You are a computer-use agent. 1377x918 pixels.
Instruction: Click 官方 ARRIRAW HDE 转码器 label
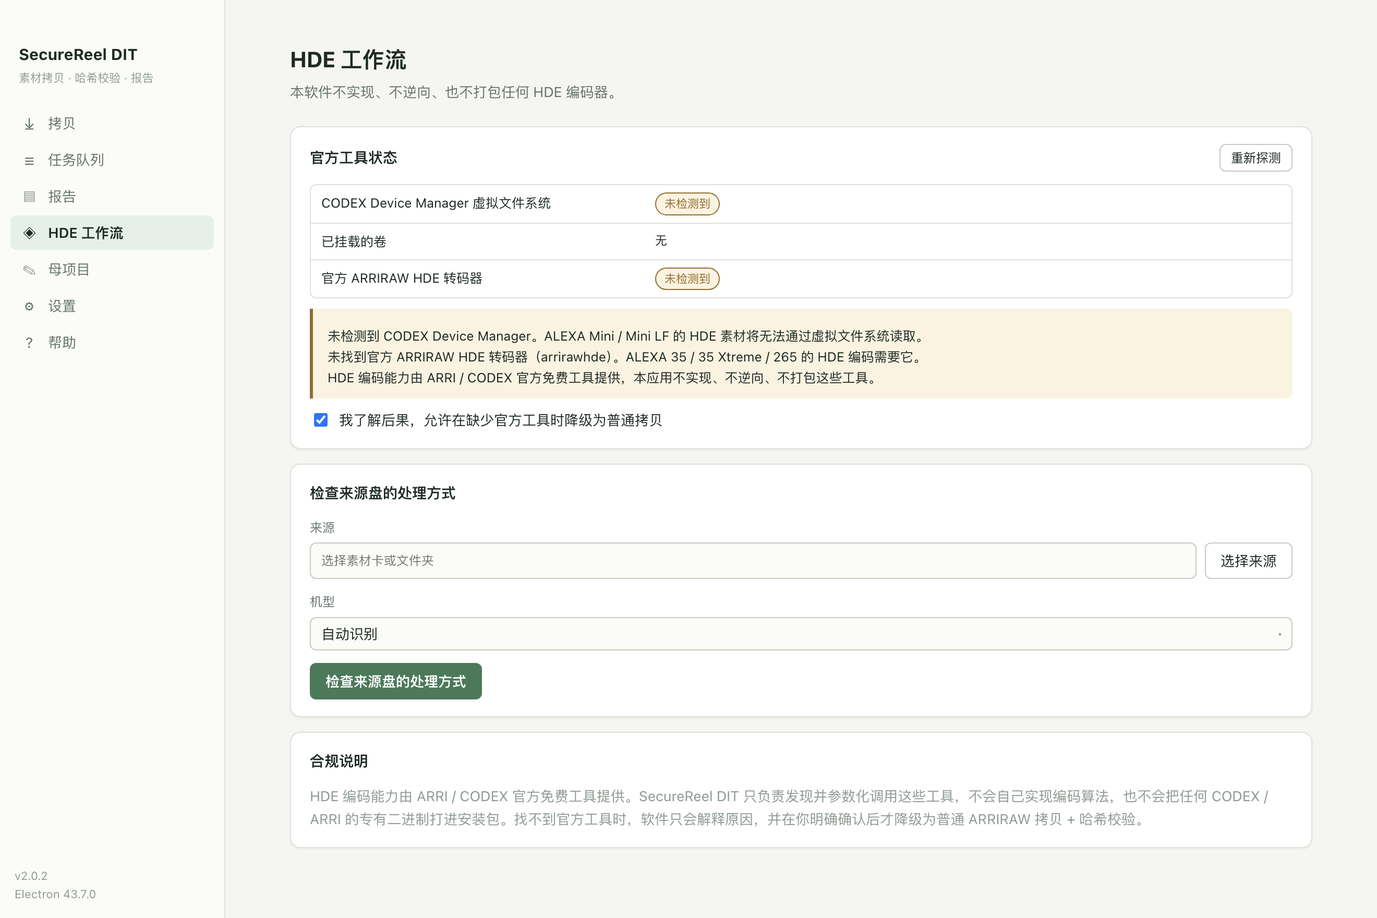point(402,278)
